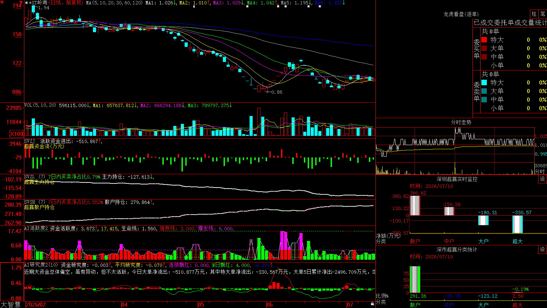Click 中户 category in 深圳超赢实时监控 chart
The height and width of the screenshot is (308, 547).
click(x=449, y=241)
